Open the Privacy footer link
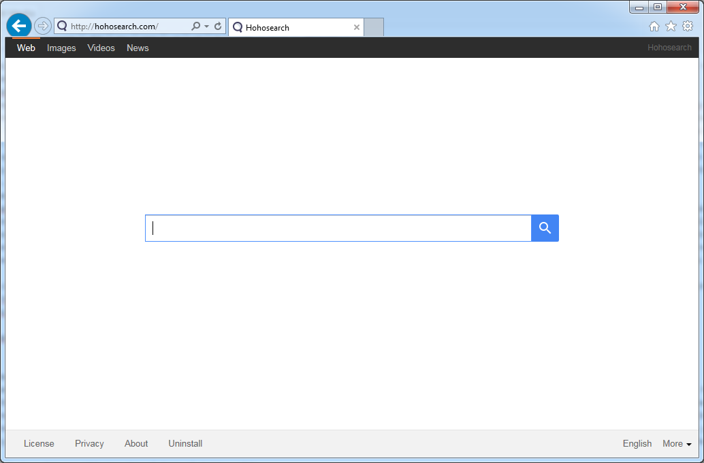This screenshot has width=704, height=463. click(89, 444)
